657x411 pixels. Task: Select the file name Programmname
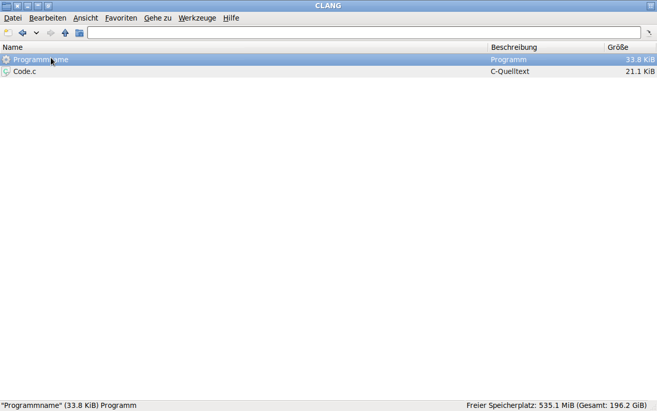click(41, 60)
